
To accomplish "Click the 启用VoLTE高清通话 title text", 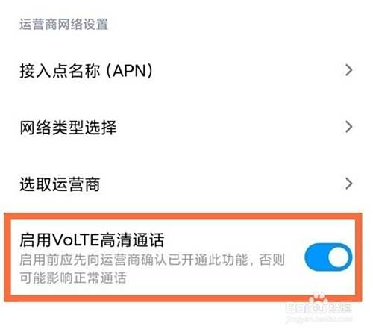I will point(92,240).
